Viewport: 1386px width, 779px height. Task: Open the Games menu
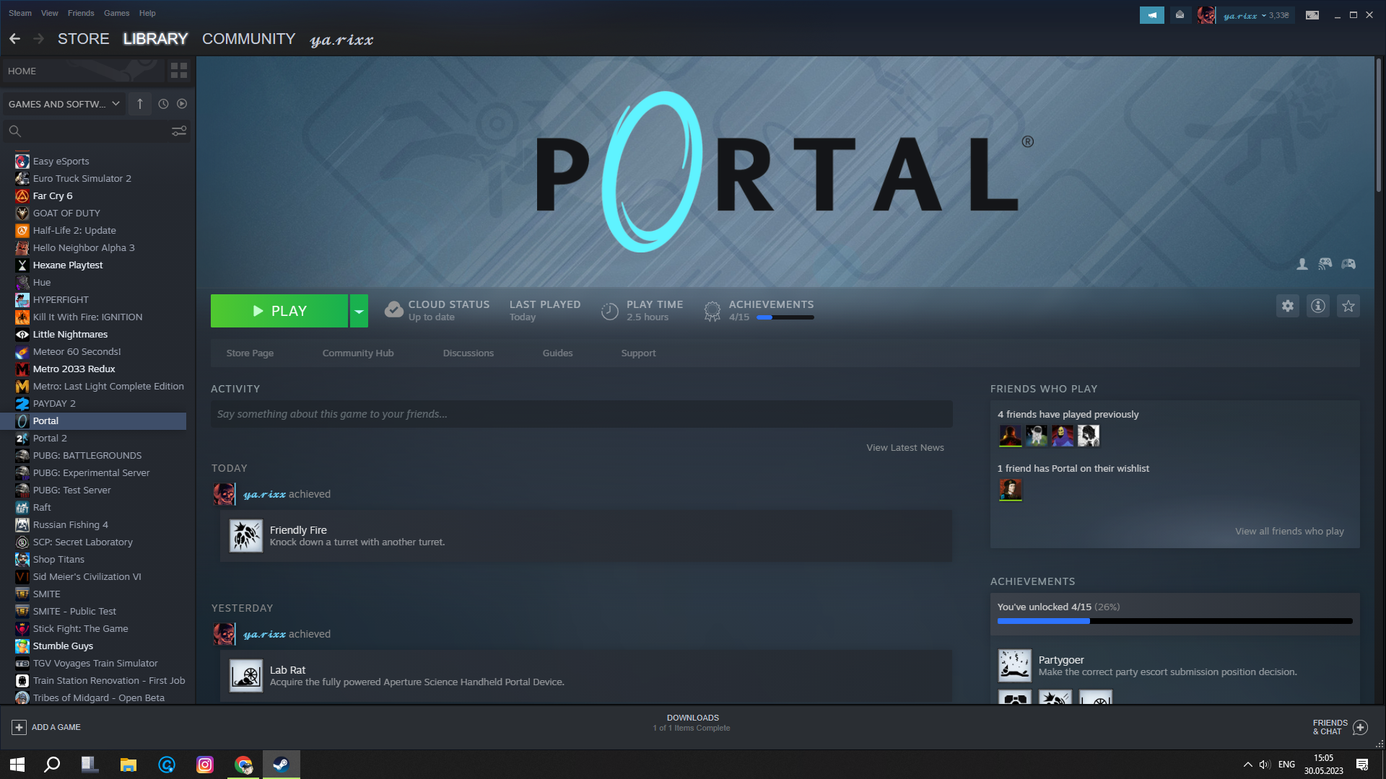[x=117, y=13]
